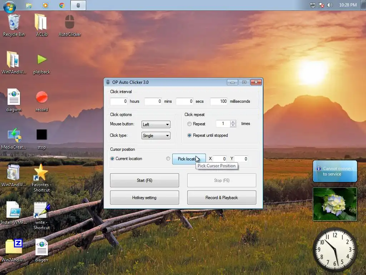
Task: Open Windows Explorer from the taskbar
Action: click(x=29, y=5)
